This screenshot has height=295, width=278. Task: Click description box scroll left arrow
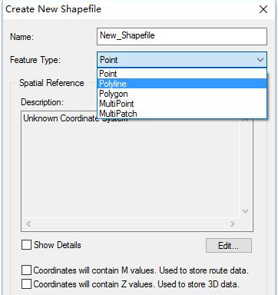pos(28,224)
